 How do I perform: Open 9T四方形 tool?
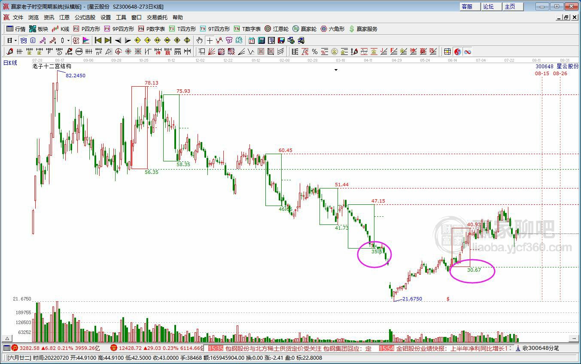215,29
